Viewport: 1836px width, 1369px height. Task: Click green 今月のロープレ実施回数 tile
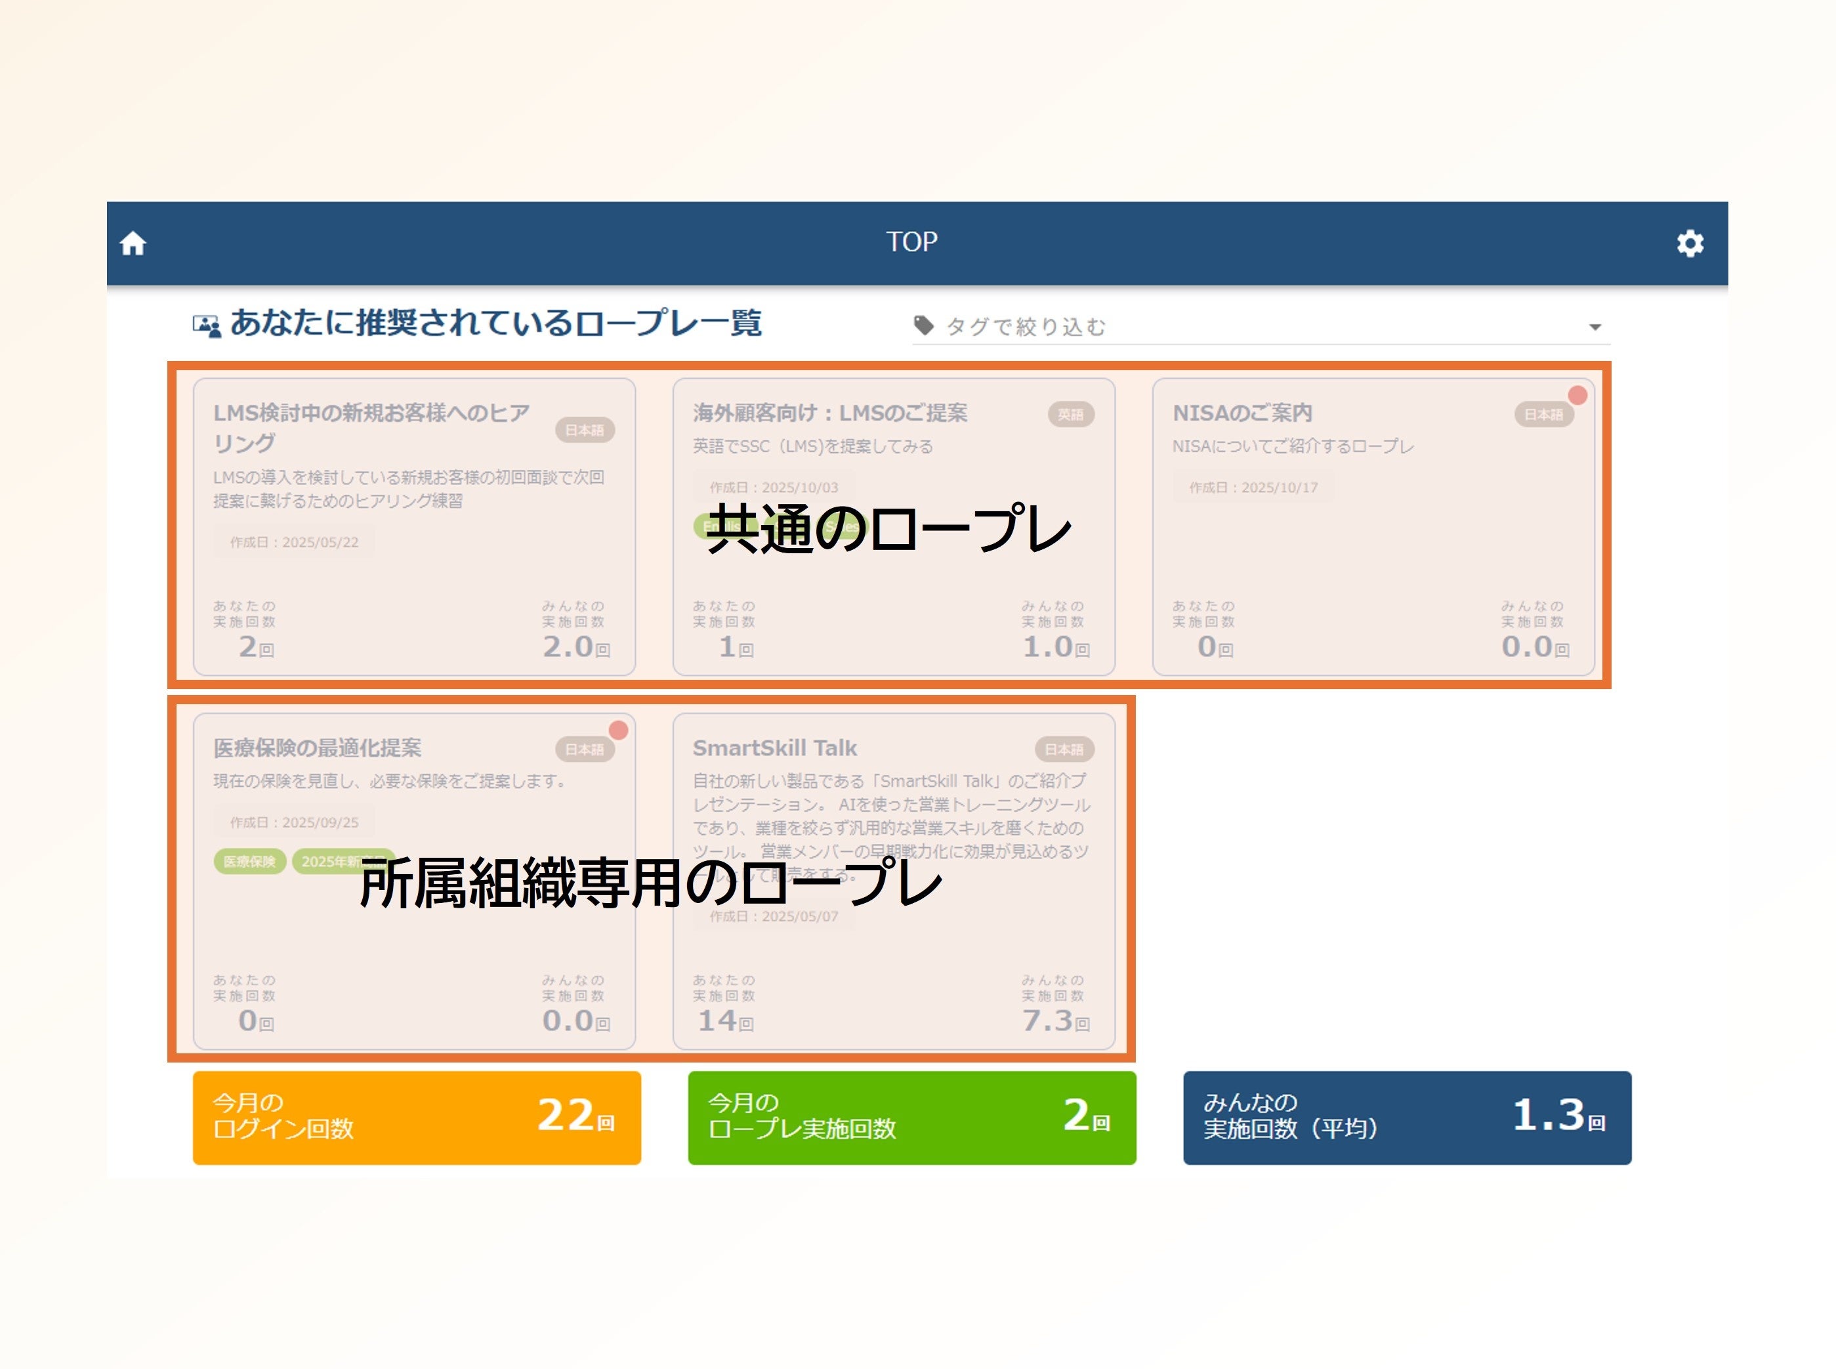point(911,1117)
